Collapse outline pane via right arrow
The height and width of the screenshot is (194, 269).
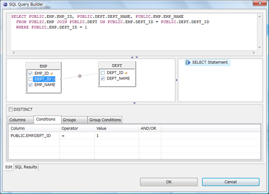(176, 80)
